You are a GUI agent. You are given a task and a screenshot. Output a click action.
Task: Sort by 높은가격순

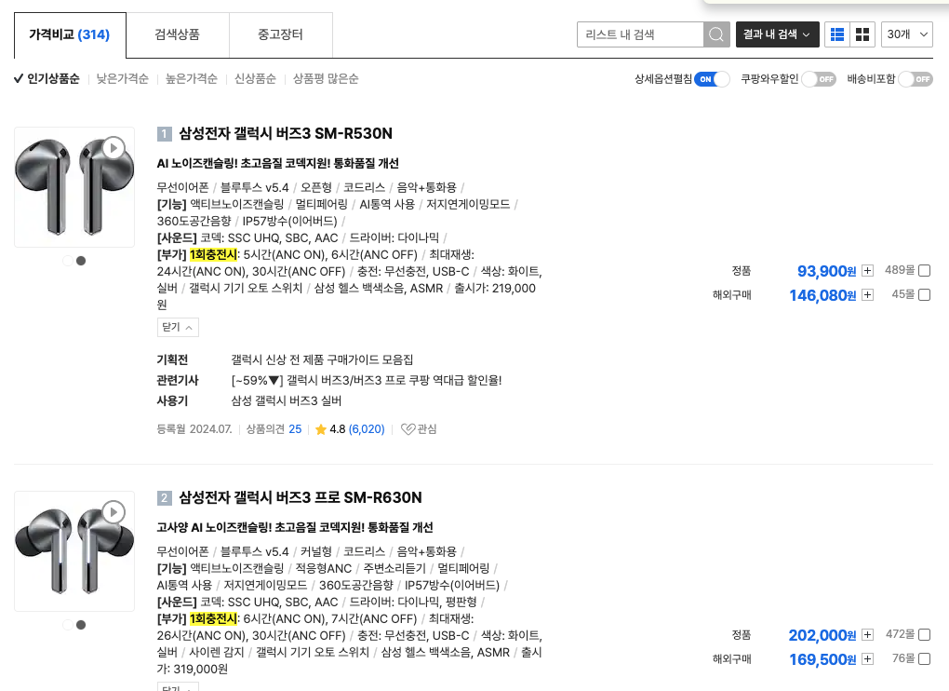[192, 79]
